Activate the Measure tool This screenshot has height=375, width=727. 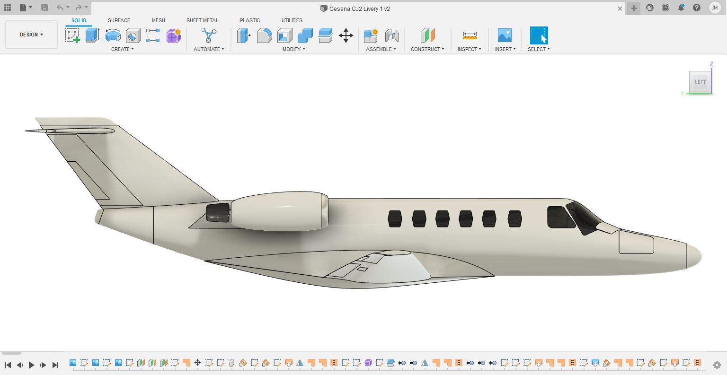pos(470,35)
